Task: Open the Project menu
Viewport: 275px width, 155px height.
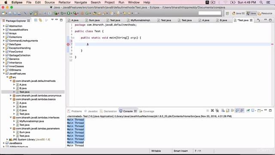Action: 110,2
